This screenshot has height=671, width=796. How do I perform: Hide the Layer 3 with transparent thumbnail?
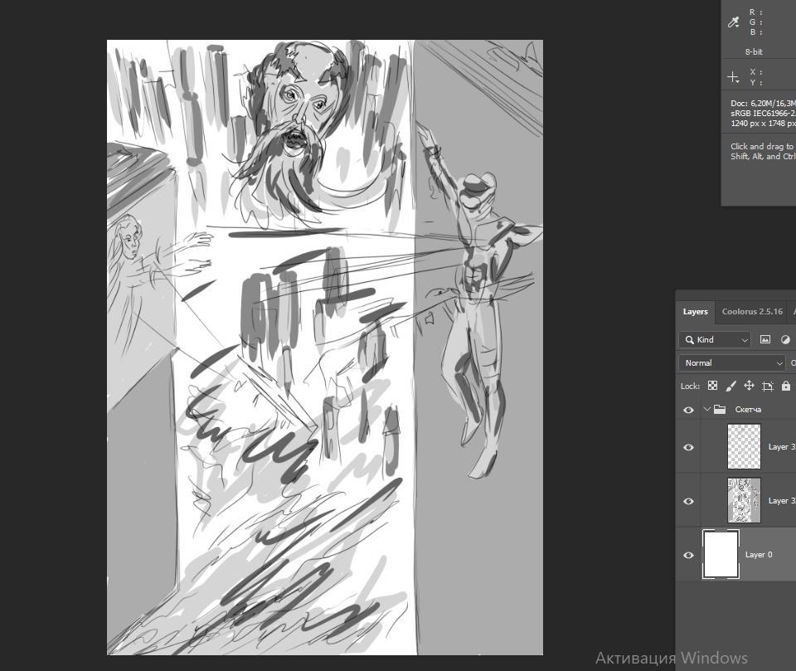tap(688, 448)
